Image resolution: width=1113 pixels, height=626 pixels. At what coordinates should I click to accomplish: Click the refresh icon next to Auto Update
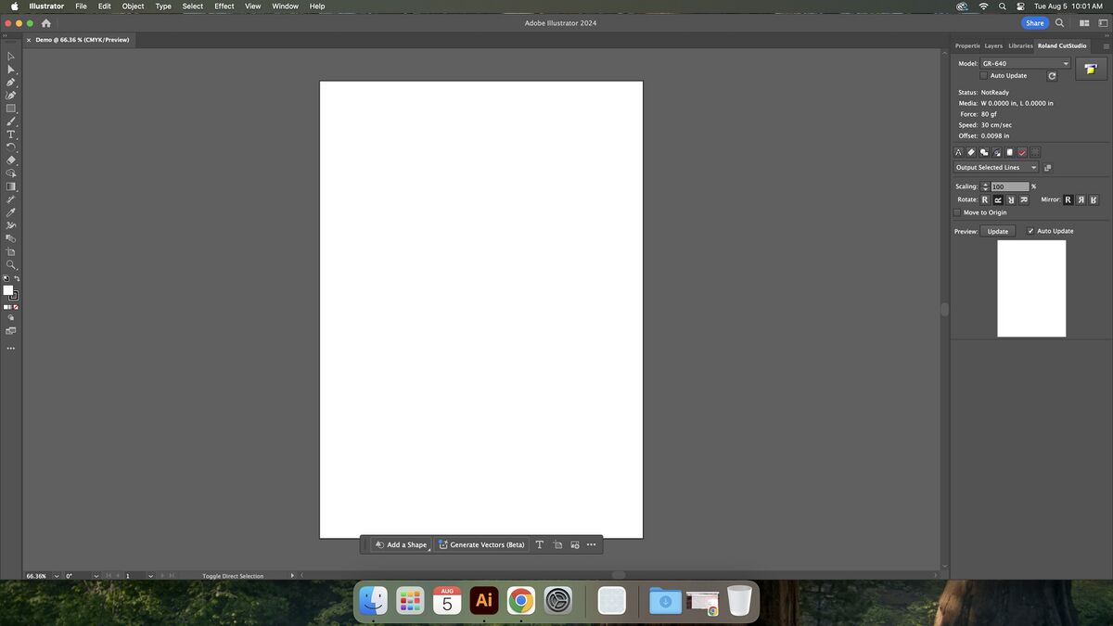click(x=1052, y=75)
